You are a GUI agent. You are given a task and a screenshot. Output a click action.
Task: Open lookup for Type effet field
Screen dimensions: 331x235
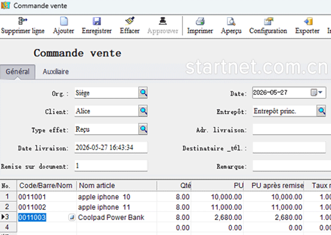click(x=143, y=129)
